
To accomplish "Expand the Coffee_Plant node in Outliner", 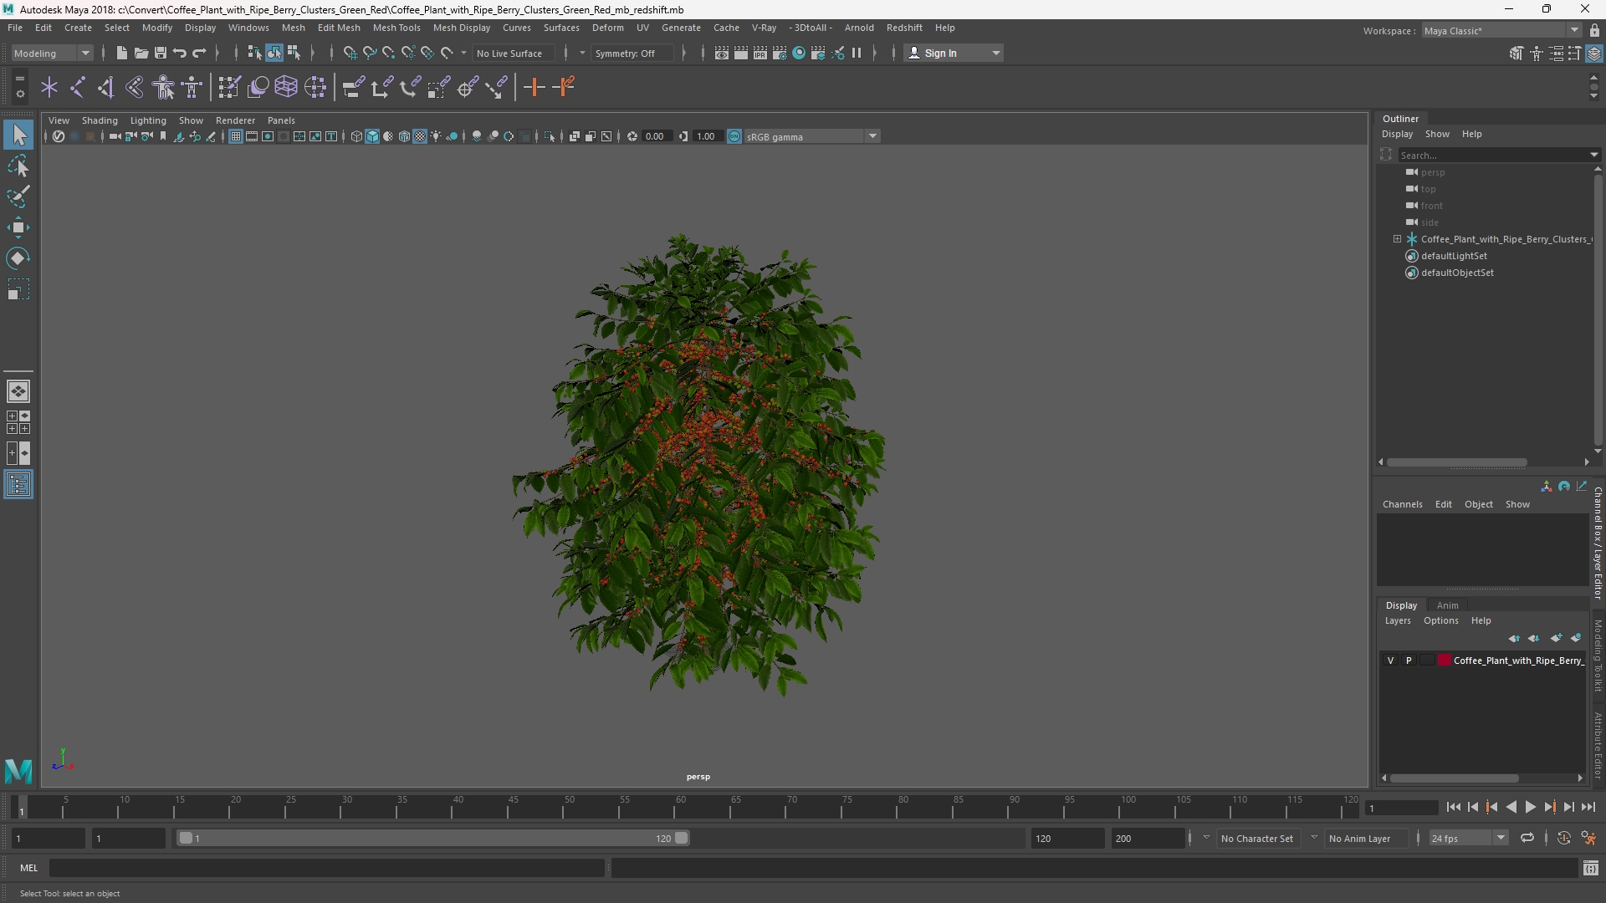I will 1397,239.
